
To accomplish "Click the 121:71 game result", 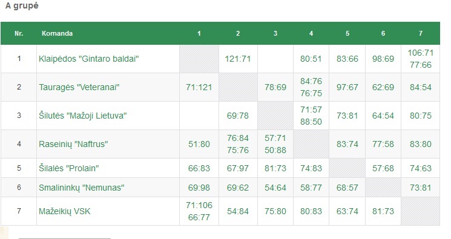I will point(237,59).
